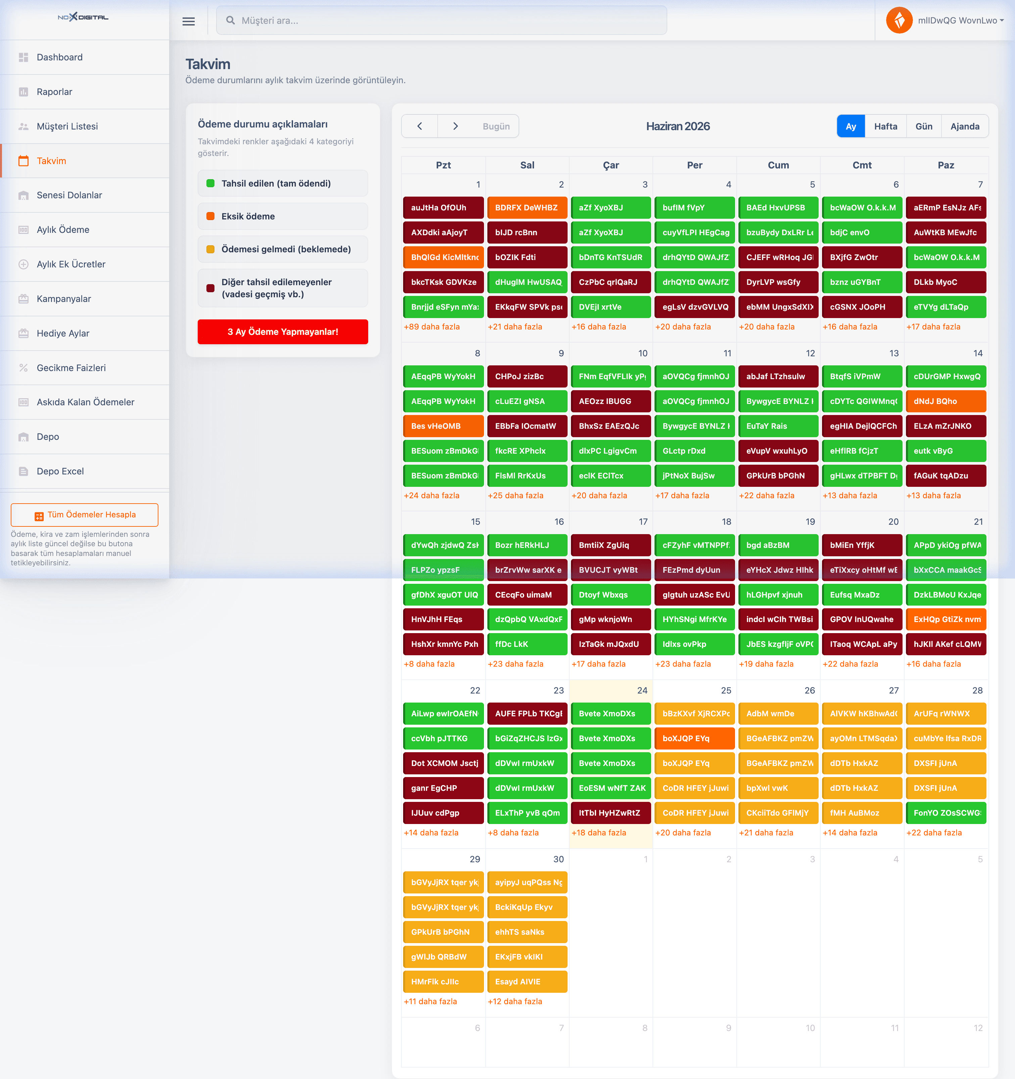Click the Depo Excel document icon
Viewport: 1015px width, 1079px height.
23,471
